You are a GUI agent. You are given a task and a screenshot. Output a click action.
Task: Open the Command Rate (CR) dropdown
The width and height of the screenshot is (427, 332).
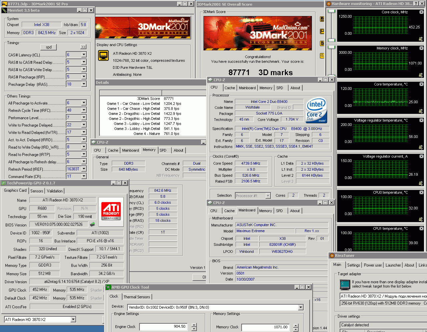tap(84, 176)
